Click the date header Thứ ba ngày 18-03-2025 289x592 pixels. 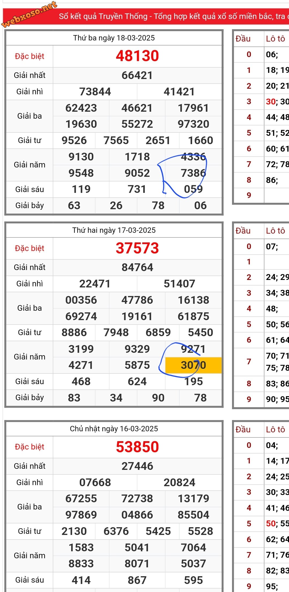(x=114, y=38)
